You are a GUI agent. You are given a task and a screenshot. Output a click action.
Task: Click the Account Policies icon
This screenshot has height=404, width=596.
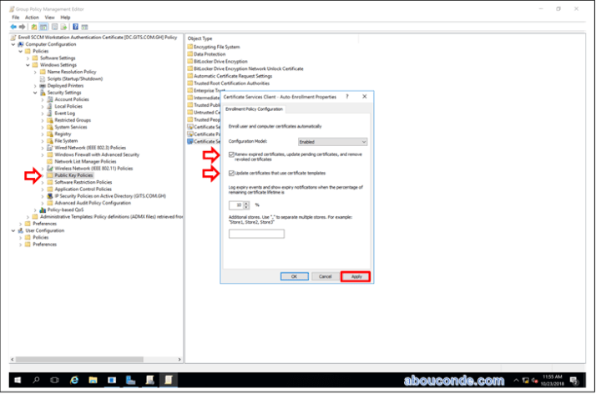pyautogui.click(x=50, y=99)
